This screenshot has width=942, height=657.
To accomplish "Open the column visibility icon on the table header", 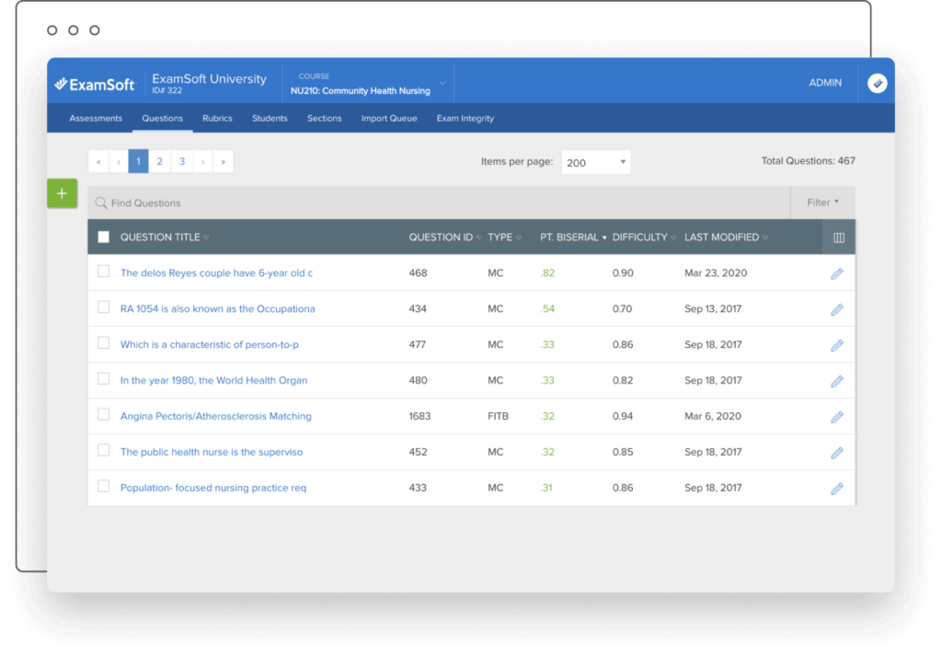I will (x=838, y=236).
